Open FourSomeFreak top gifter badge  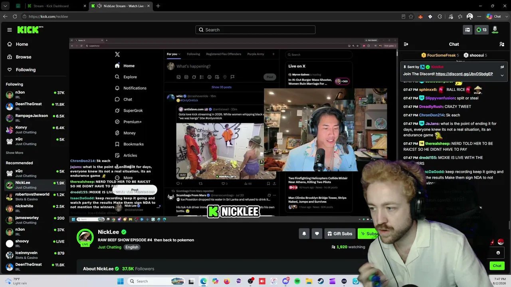440,55
